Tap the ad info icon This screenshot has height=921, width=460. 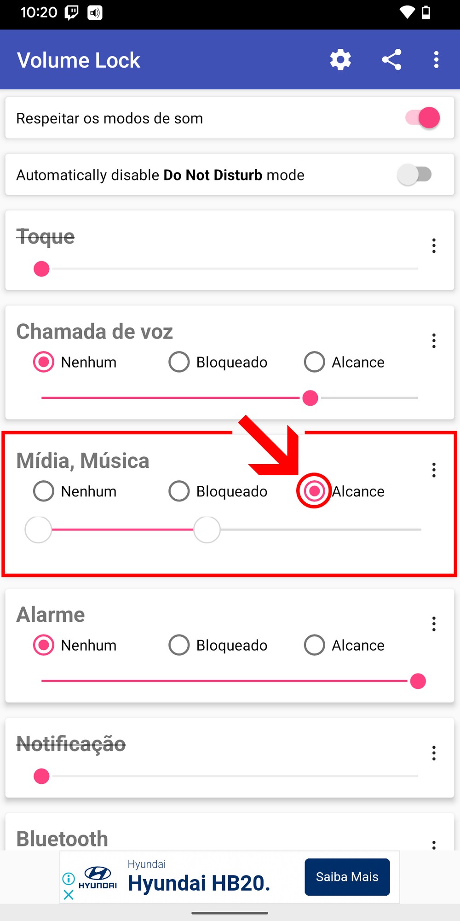[x=69, y=879]
